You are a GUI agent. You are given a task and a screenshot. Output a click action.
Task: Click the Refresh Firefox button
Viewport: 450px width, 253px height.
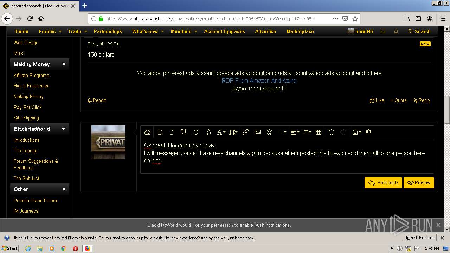(x=419, y=238)
